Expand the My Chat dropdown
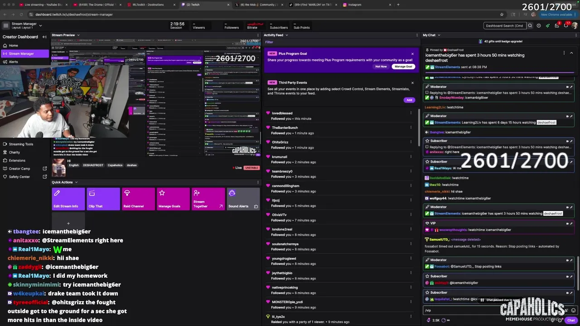The width and height of the screenshot is (580, 326). coord(439,35)
